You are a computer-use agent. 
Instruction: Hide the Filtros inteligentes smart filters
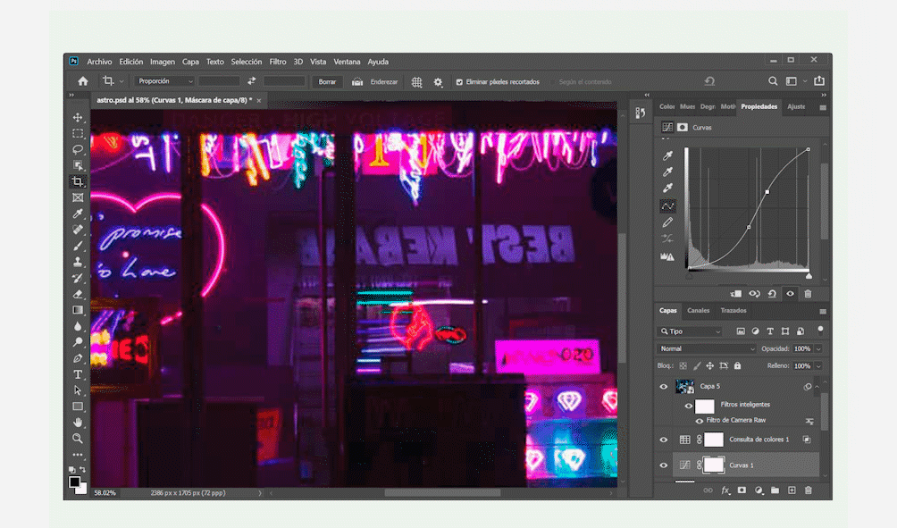click(689, 406)
